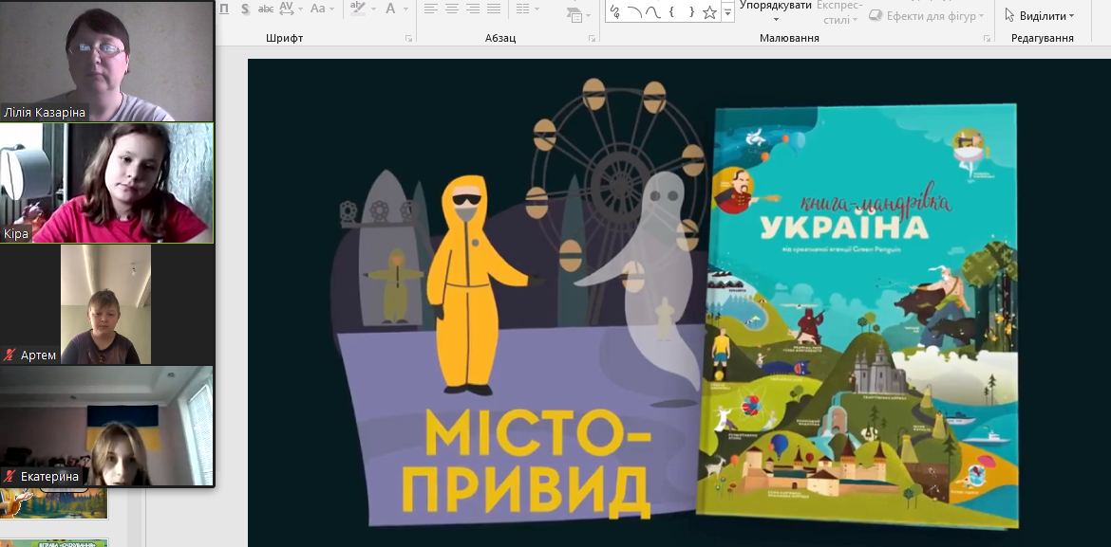Justify the paragraph text

click(494, 9)
